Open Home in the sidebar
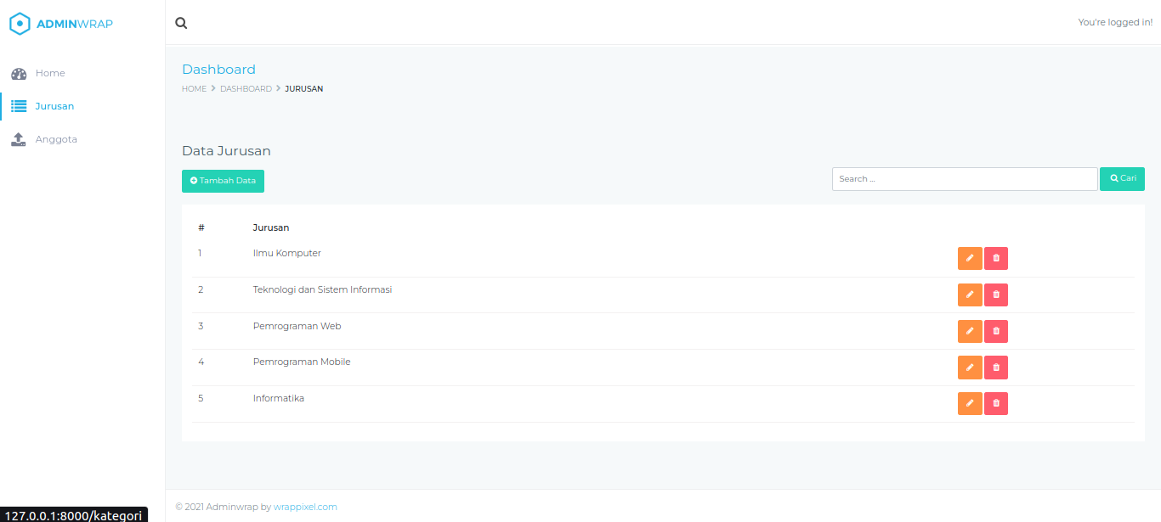This screenshot has height=522, width=1161. click(x=49, y=74)
